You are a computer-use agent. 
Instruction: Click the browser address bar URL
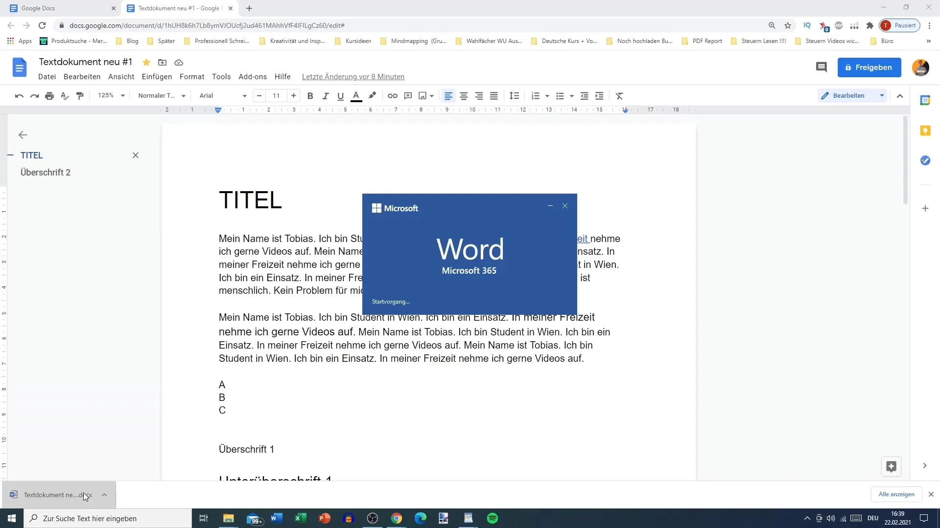(x=207, y=25)
